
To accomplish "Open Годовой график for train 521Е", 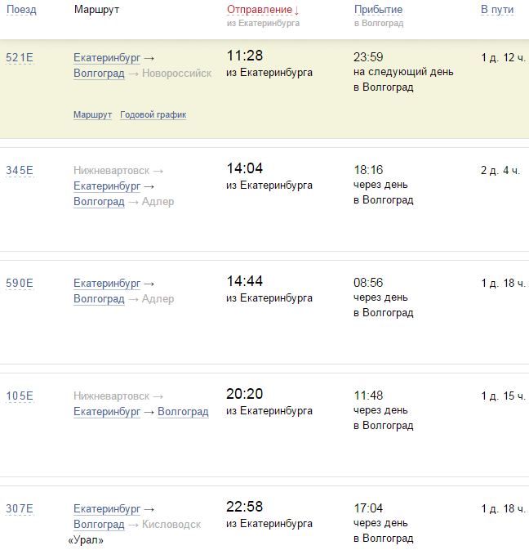I will [153, 115].
